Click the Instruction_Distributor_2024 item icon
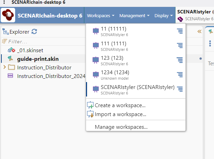The width and height of the screenshot is (214, 159). point(10,76)
